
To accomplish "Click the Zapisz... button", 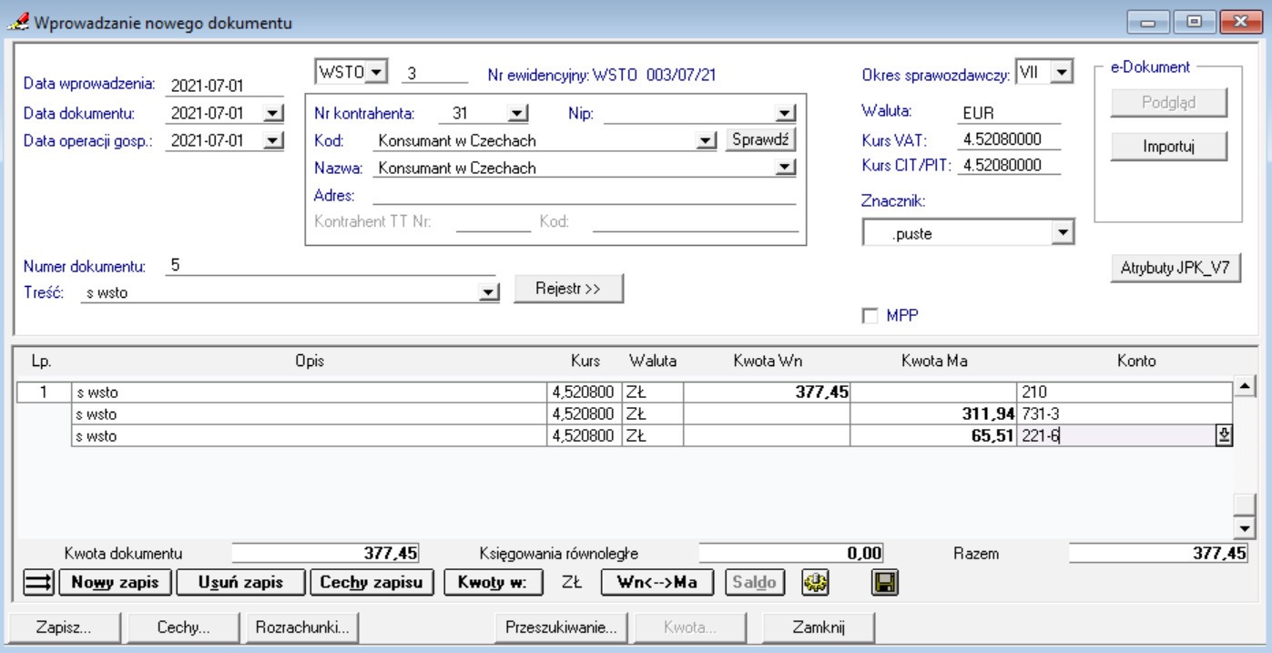I will point(64,627).
